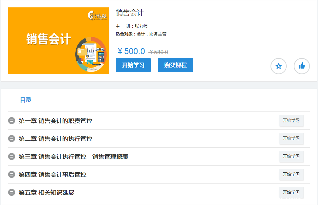Expand chapter 第一章 销售会计的职责管控

pyautogui.click(x=56, y=121)
